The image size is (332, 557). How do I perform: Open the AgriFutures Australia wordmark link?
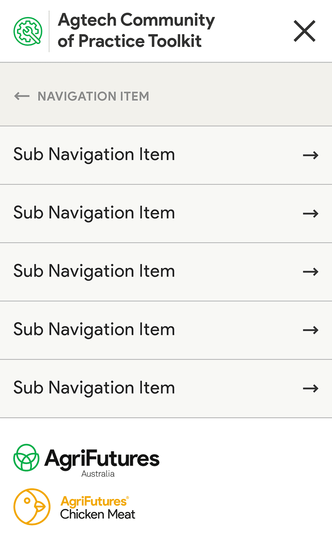coord(102,461)
